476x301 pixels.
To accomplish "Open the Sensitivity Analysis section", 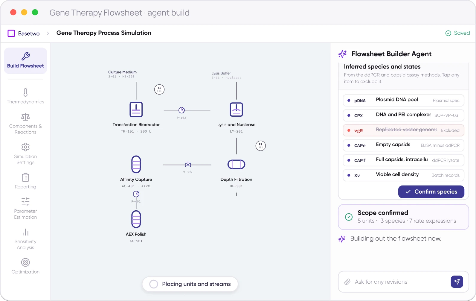I will pos(25,239).
